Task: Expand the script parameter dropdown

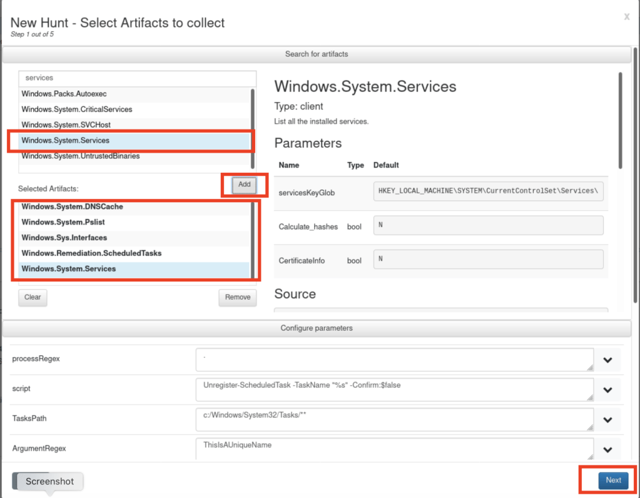Action: (607, 390)
